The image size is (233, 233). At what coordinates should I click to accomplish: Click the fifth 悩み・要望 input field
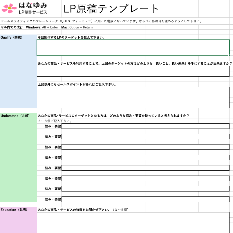click(145, 168)
